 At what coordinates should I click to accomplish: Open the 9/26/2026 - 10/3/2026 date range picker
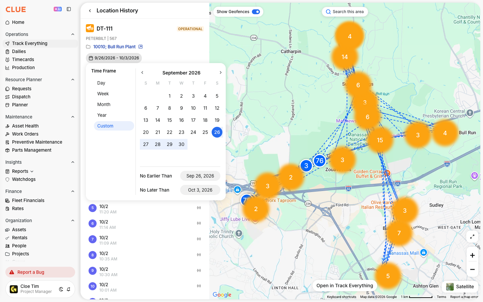point(114,58)
